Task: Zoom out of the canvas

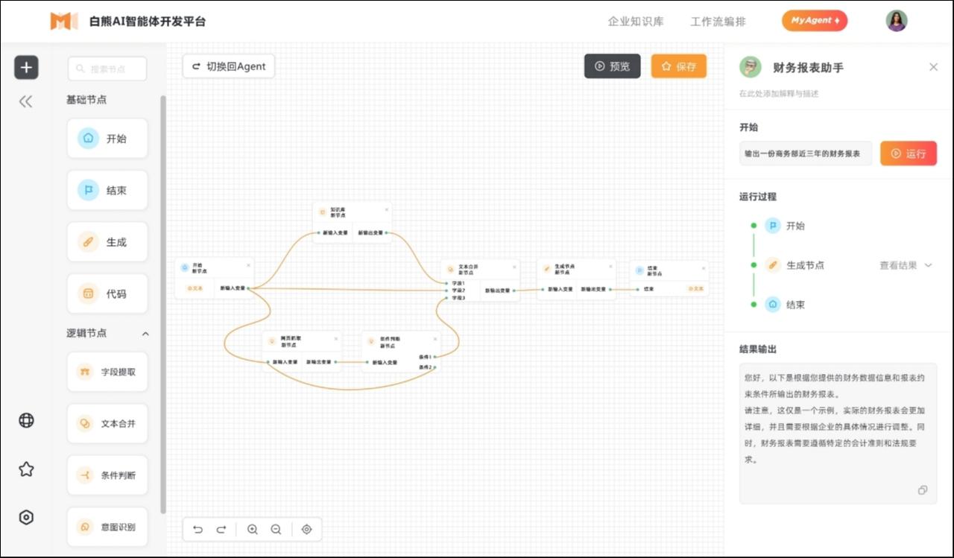Action: [x=276, y=530]
